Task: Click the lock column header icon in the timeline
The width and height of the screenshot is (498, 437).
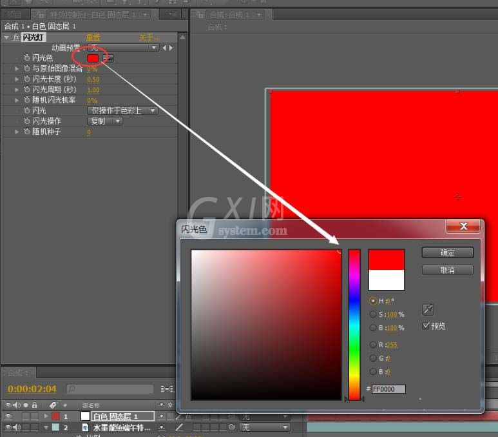Action: click(34, 405)
